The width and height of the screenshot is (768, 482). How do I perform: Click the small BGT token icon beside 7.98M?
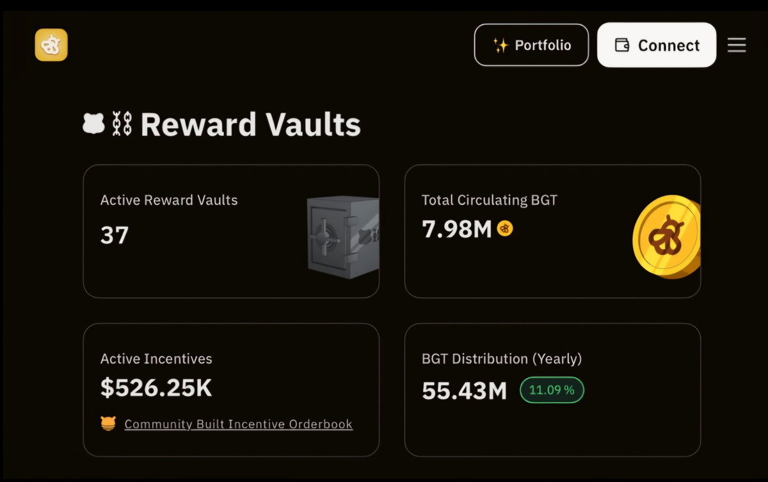pyautogui.click(x=505, y=229)
